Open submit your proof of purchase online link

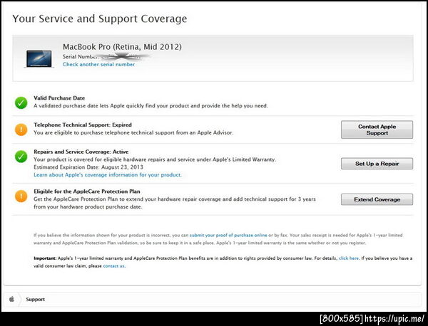coord(228,235)
